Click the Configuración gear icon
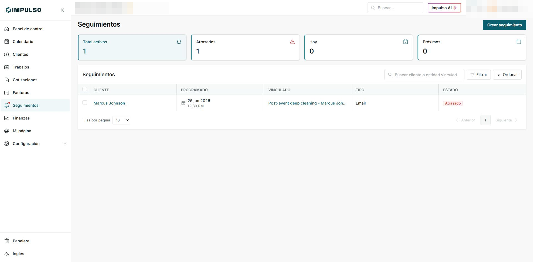Screen dimensions: 533x262 pos(7,144)
